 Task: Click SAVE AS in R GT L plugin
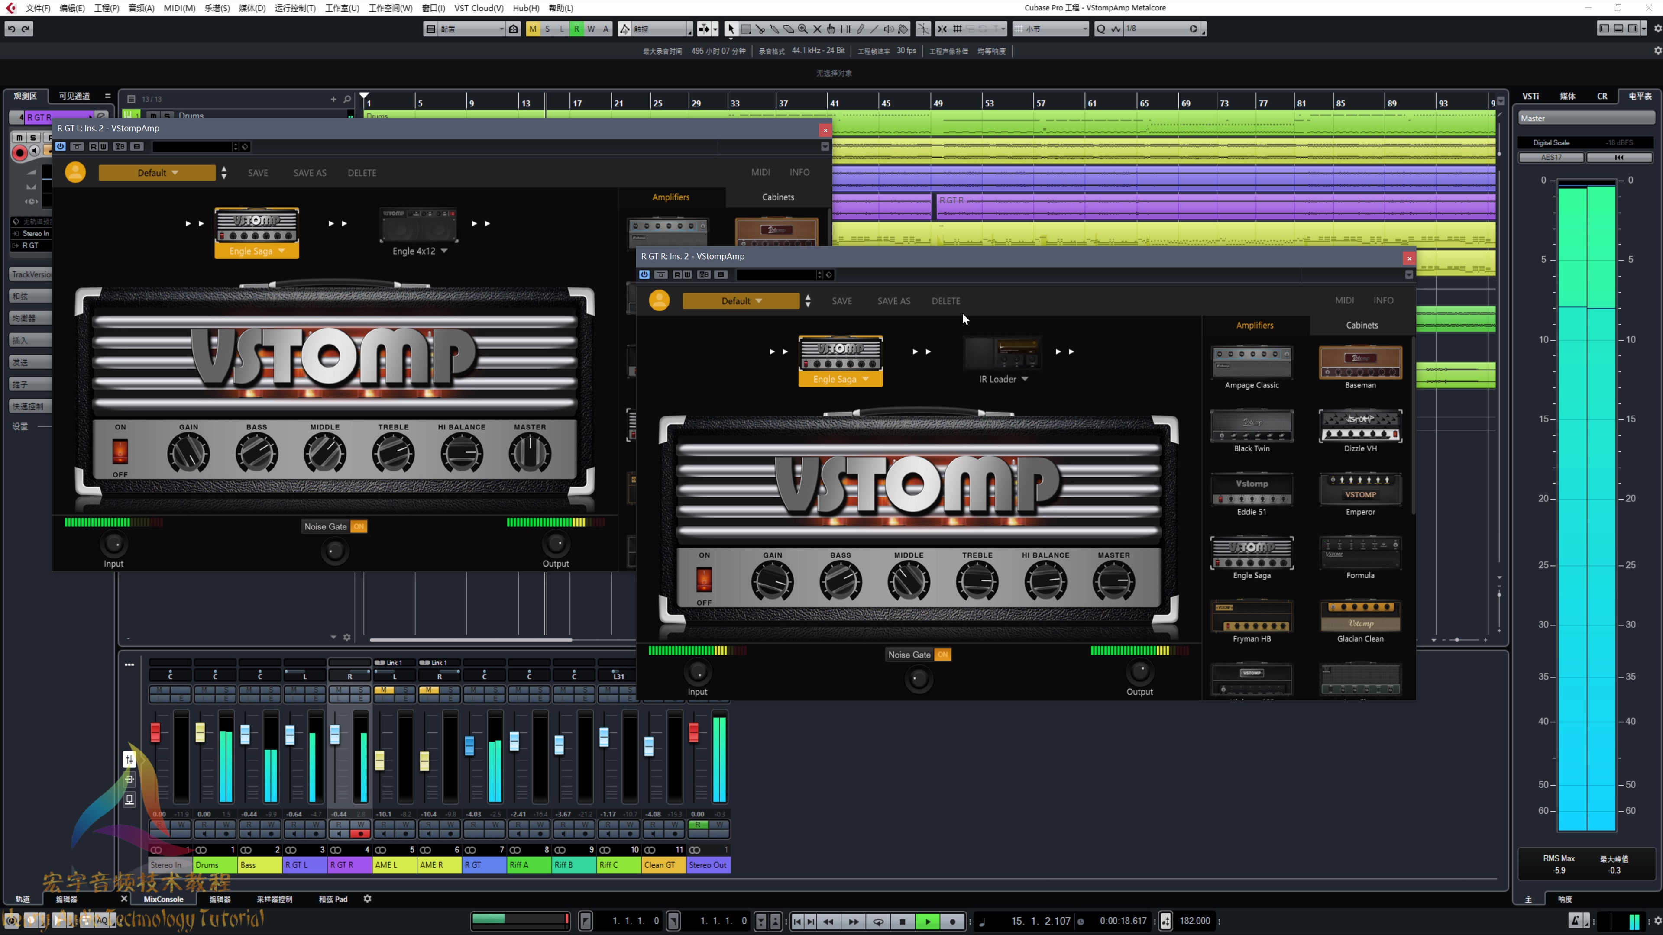pos(310,173)
